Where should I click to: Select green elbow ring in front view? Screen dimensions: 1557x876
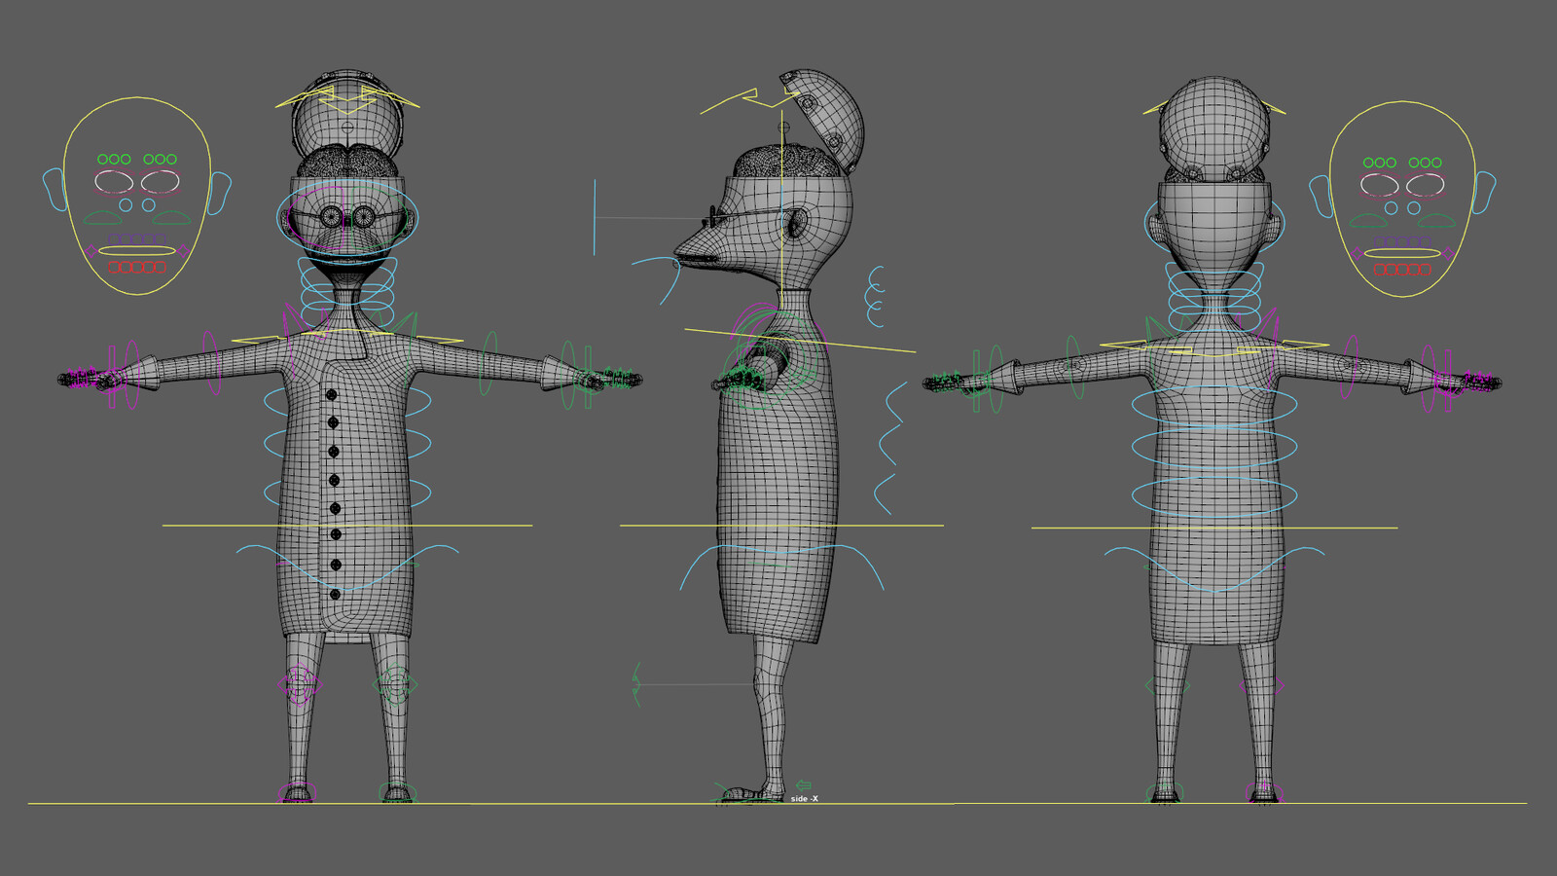click(489, 363)
